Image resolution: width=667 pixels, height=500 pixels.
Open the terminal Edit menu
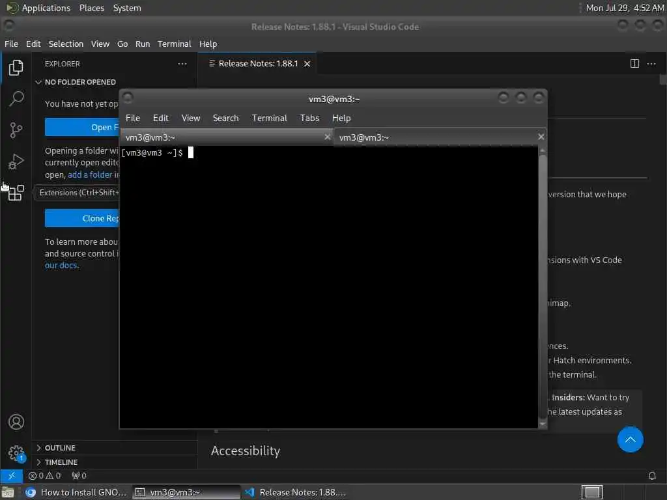click(x=160, y=118)
